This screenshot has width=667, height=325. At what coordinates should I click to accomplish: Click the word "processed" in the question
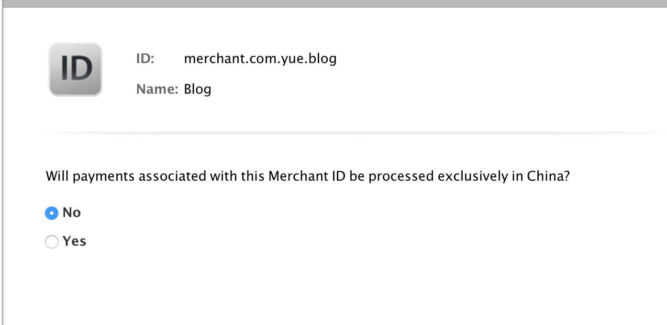401,176
